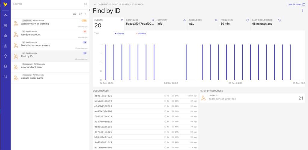The width and height of the screenshot is (308, 150).
Task: Click the 101 count badge
Action: [84, 21]
